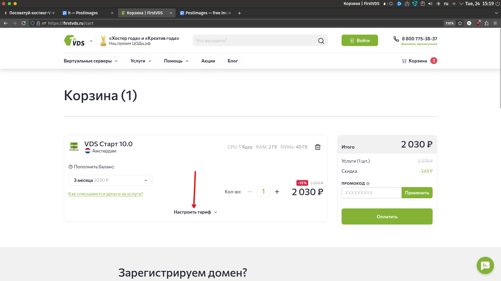Open Как списываются деньги за услуги link

coord(106,194)
